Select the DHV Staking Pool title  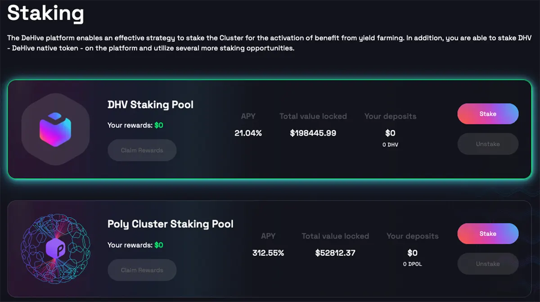point(150,105)
